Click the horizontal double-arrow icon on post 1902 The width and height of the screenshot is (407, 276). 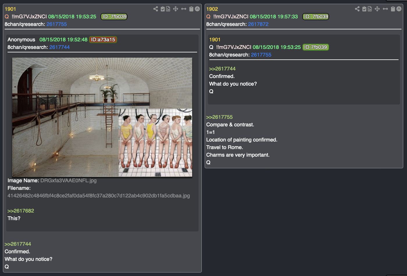[x=385, y=9]
